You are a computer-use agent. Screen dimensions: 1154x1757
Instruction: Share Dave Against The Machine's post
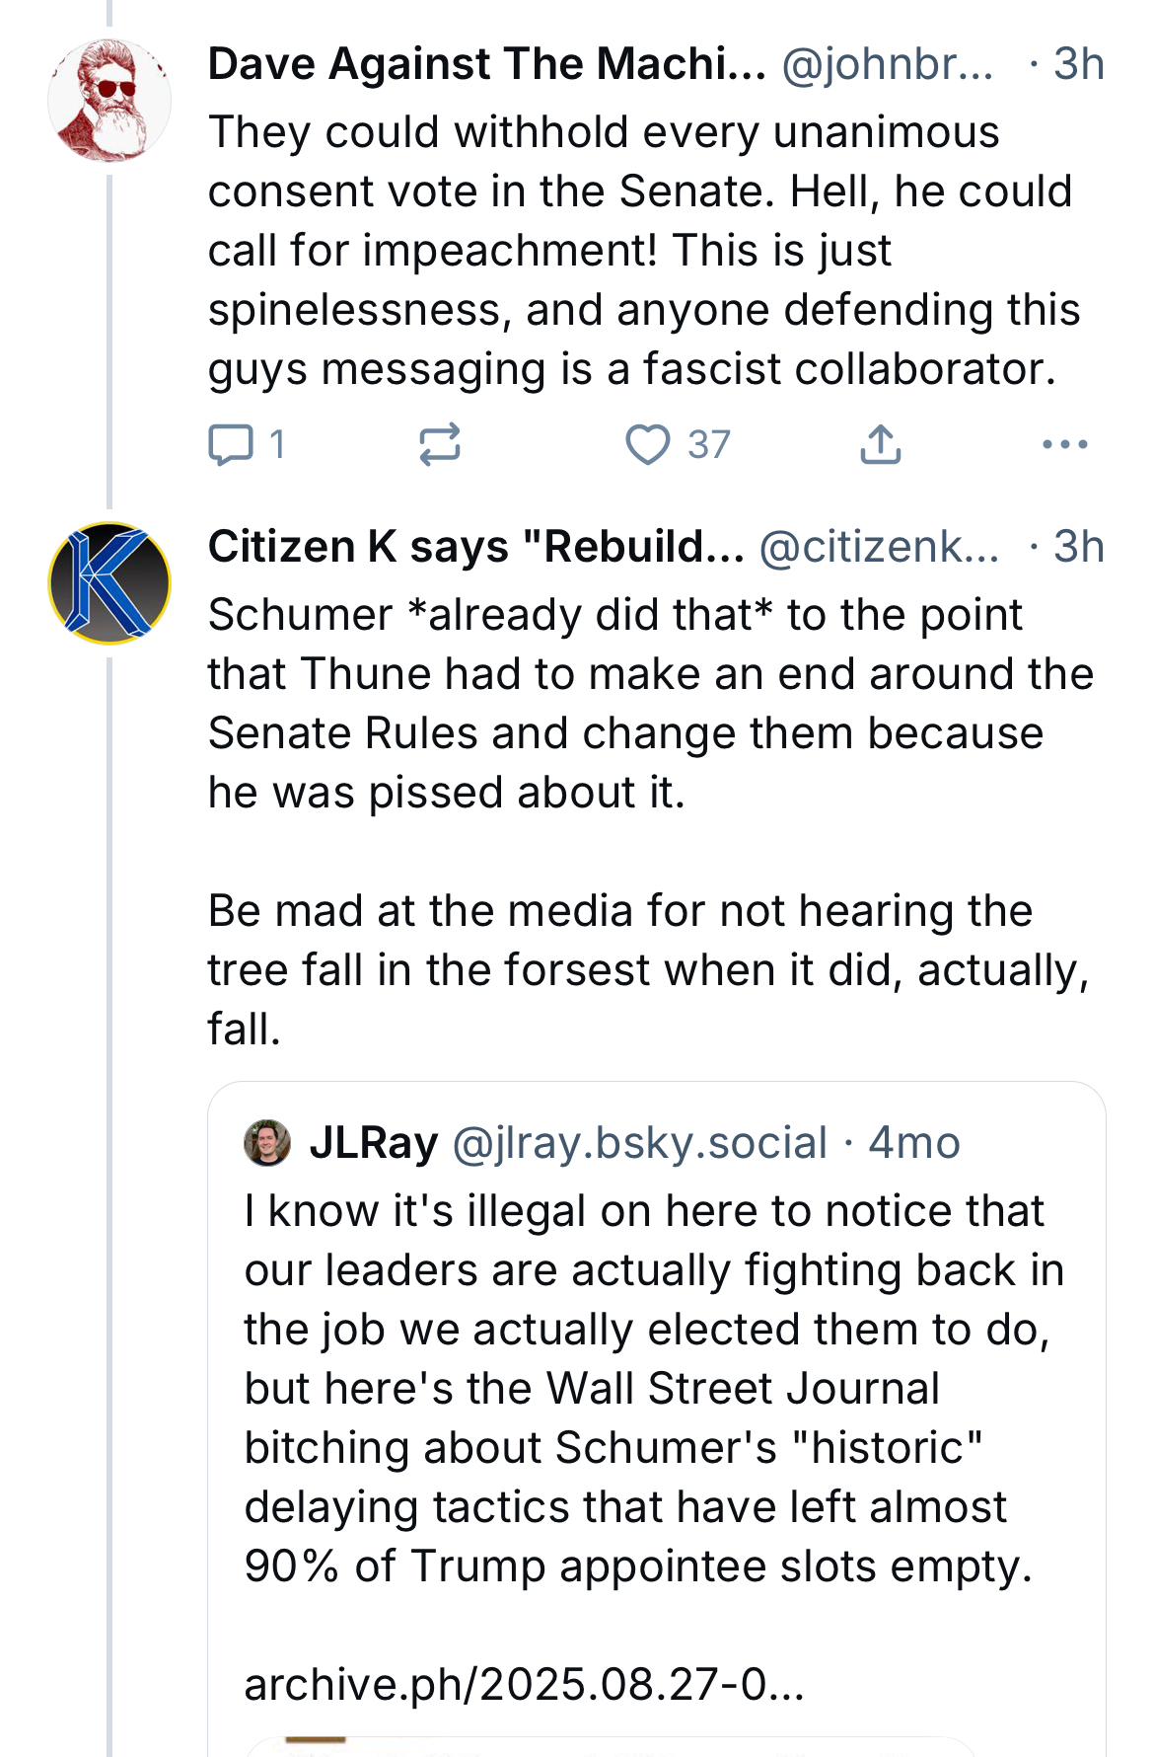pyautogui.click(x=880, y=444)
